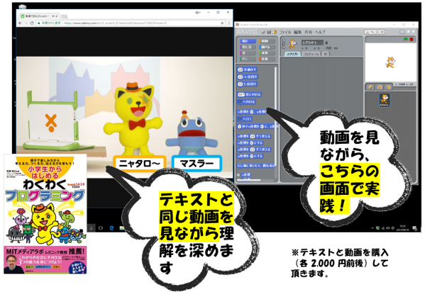425x294 pixels.
Task: Click the red stop button above stage
Action: 412,39
